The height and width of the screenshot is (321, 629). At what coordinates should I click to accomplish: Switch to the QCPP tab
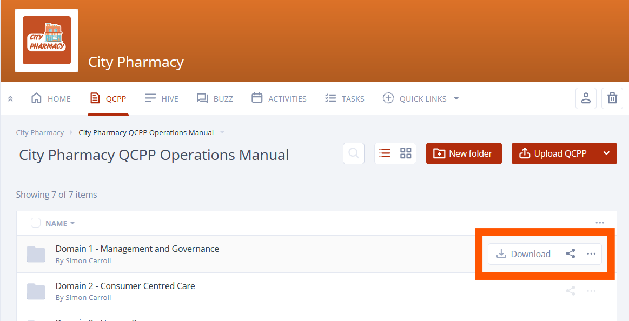point(108,98)
